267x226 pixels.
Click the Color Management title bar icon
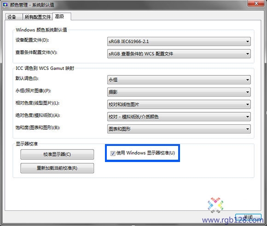pyautogui.click(x=5, y=5)
